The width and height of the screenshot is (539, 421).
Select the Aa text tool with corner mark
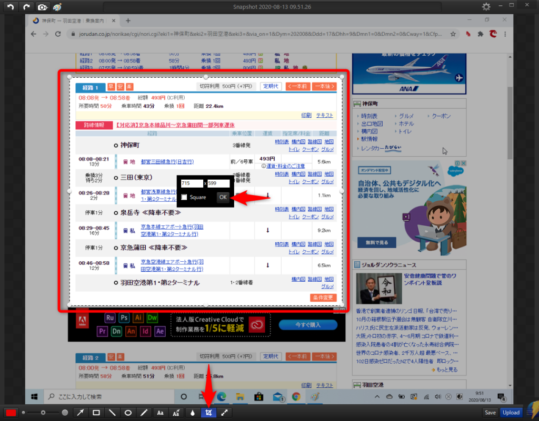(176, 413)
